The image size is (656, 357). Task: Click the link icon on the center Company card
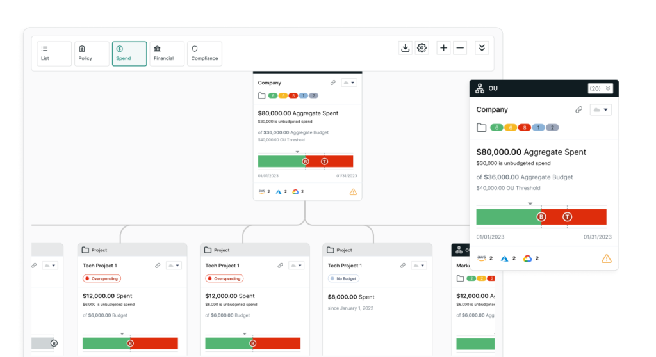point(332,83)
